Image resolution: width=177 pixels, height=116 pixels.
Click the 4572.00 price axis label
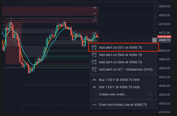[165, 33]
